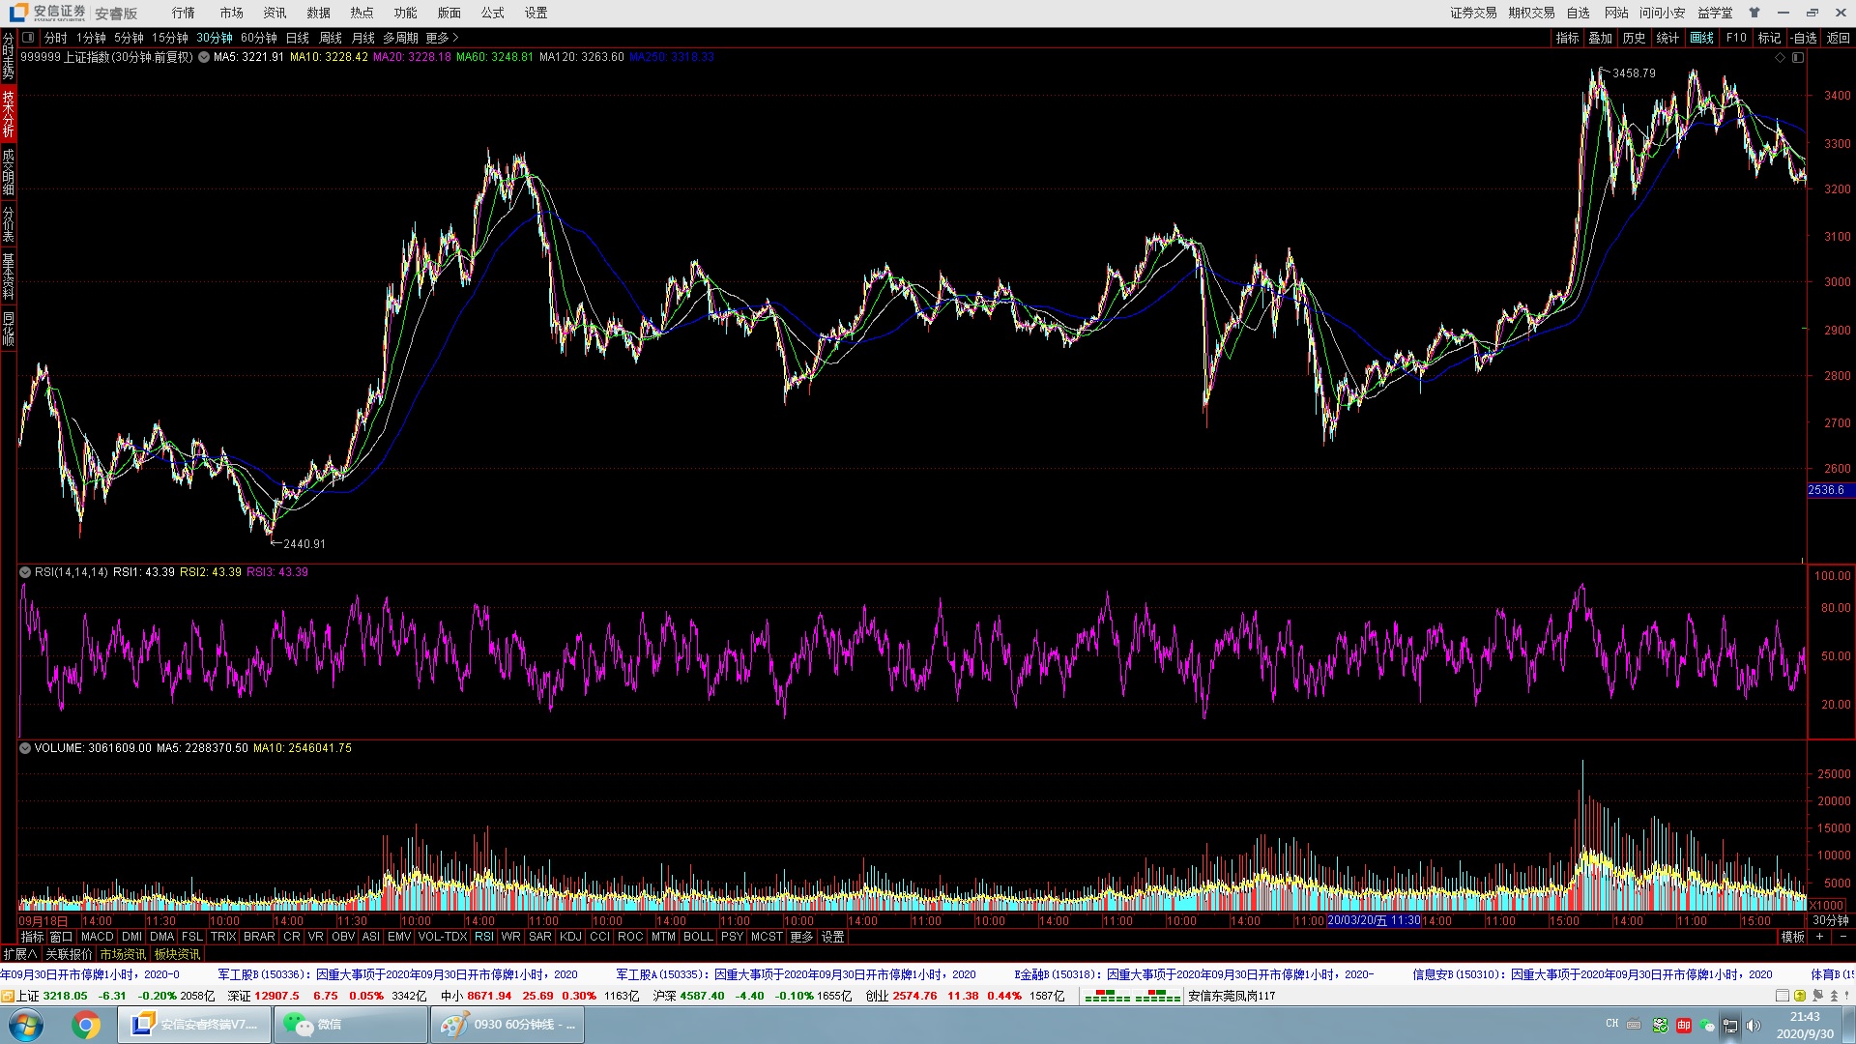
Task: Click the diamond icon at chart top-right
Action: click(x=1781, y=58)
